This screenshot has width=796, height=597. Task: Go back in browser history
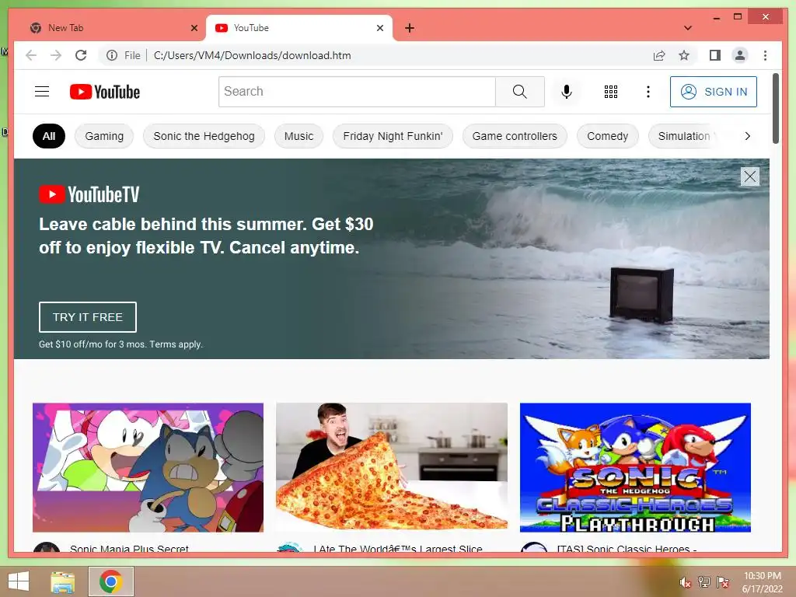coord(31,55)
